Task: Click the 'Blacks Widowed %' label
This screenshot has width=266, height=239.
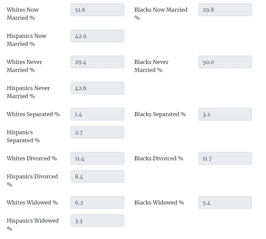Action: tap(159, 203)
